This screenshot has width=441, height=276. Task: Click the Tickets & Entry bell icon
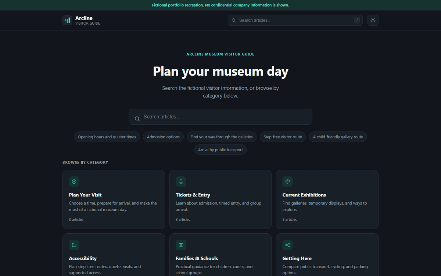[181, 181]
